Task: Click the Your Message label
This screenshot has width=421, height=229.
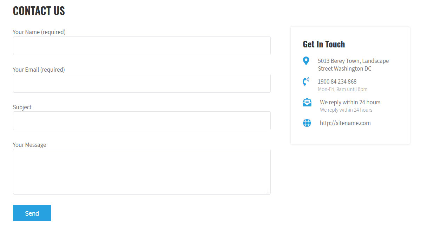Action: (x=29, y=145)
